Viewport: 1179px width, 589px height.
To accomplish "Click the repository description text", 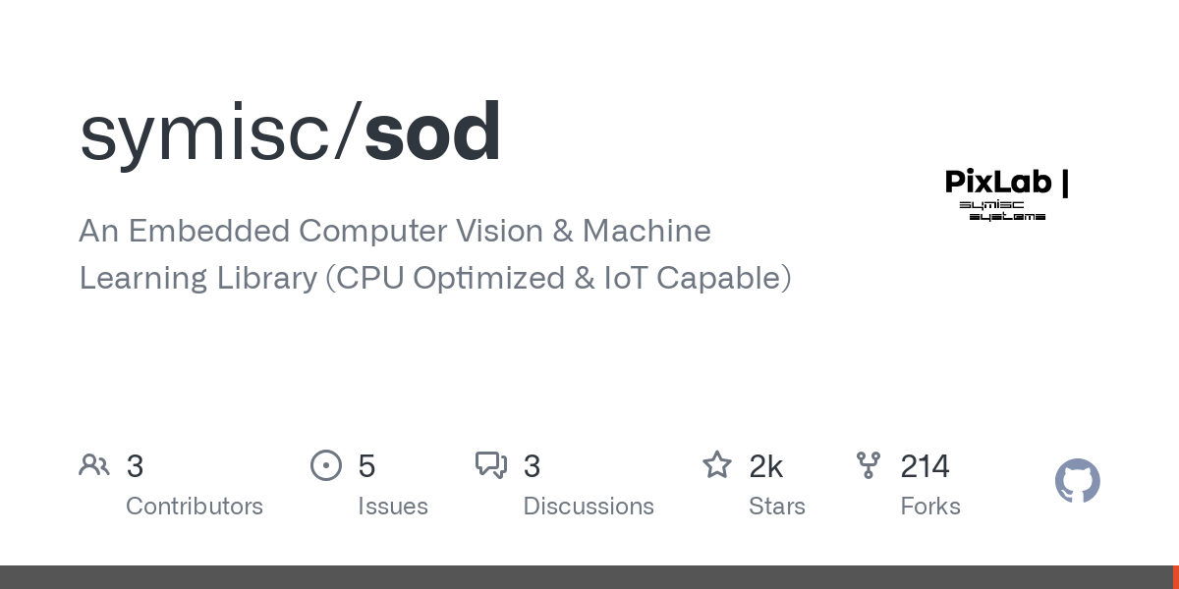I will (x=434, y=254).
